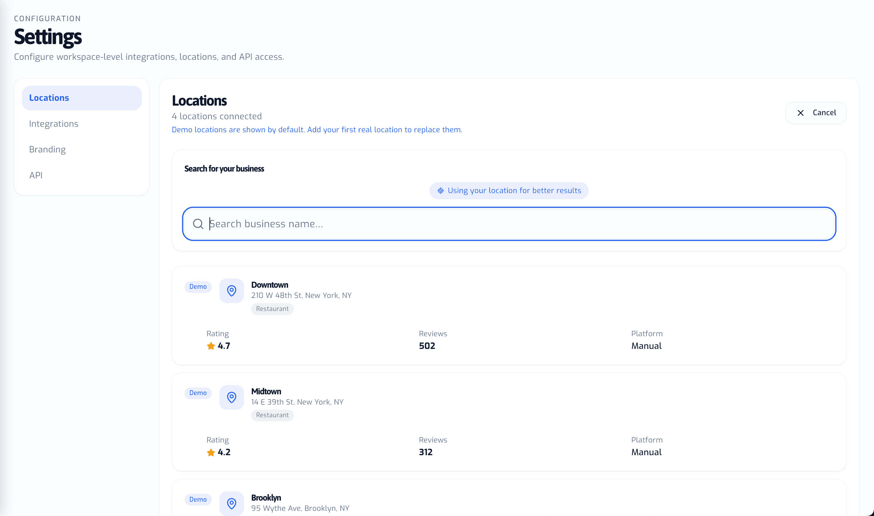Click the location crosshair icon
The height and width of the screenshot is (516, 874).
[x=440, y=191]
